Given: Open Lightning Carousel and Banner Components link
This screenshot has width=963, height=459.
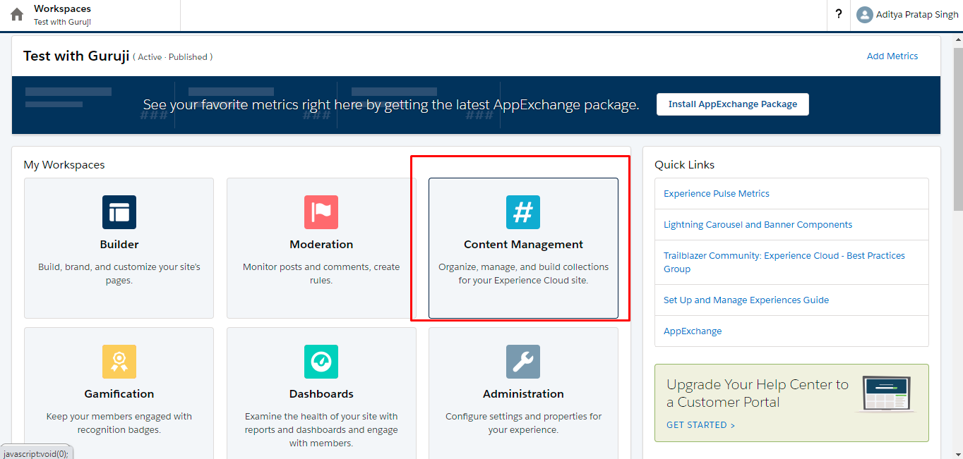Looking at the screenshot, I should tap(758, 225).
